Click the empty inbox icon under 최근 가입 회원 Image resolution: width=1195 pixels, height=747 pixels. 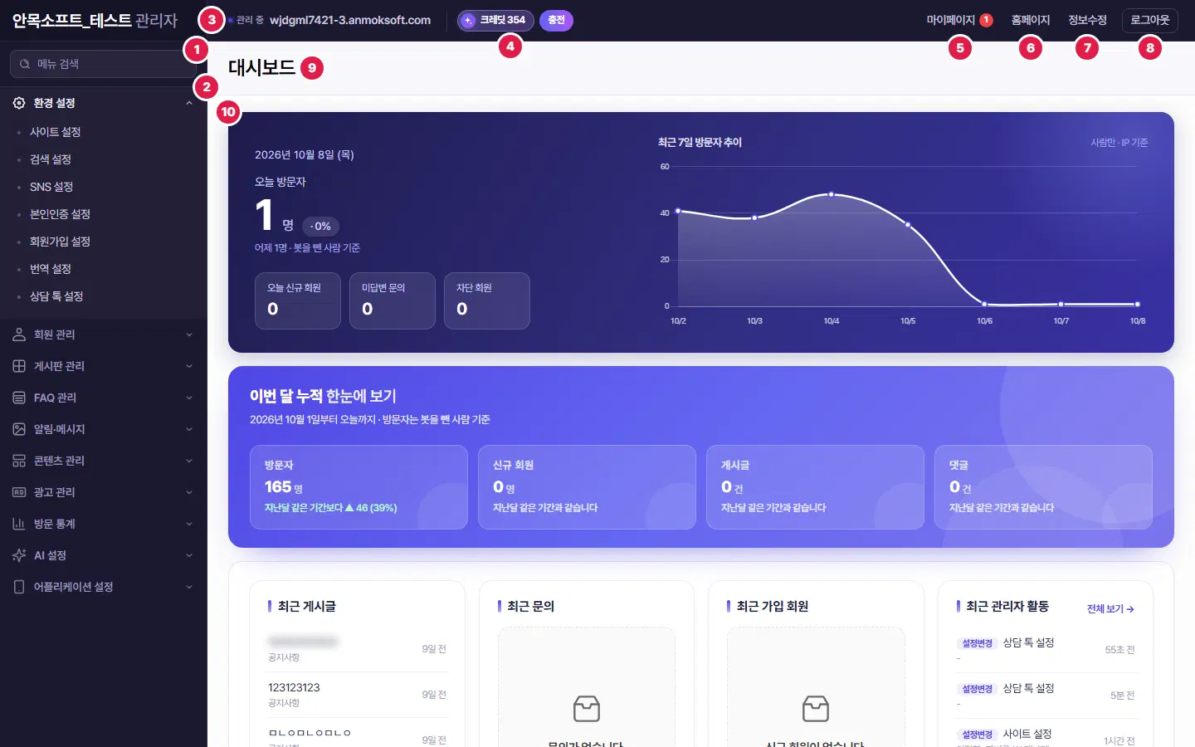tap(816, 709)
